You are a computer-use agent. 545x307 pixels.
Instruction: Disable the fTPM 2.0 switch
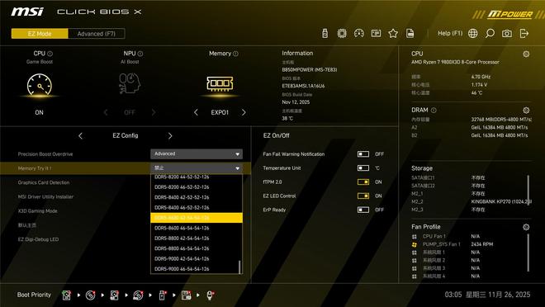(363, 182)
